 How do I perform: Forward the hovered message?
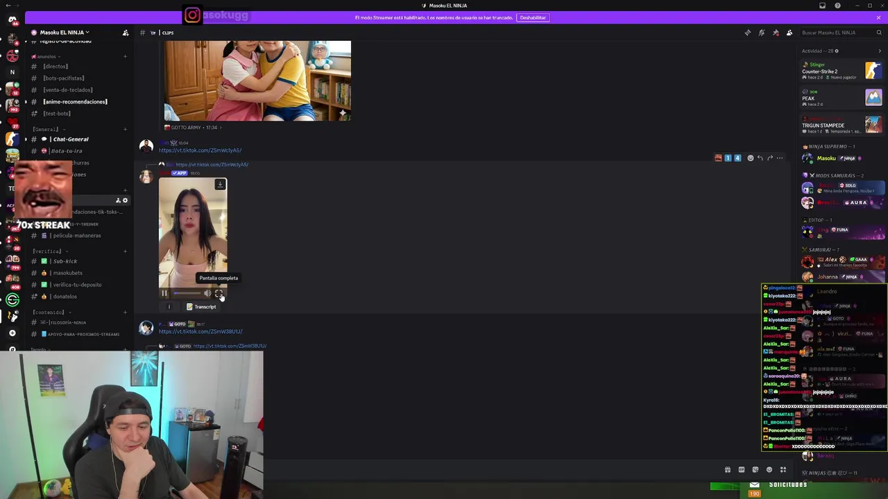(769, 158)
